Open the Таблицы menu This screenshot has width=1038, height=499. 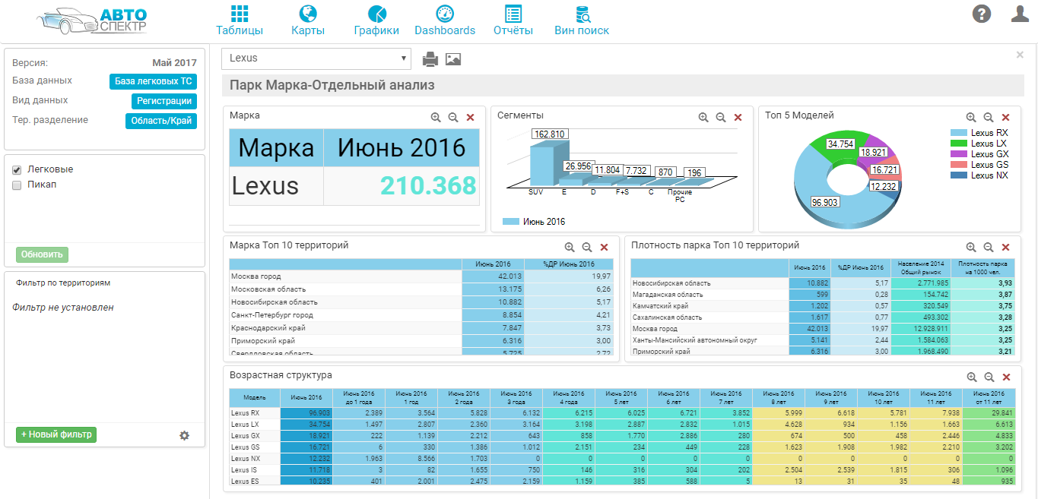click(240, 21)
